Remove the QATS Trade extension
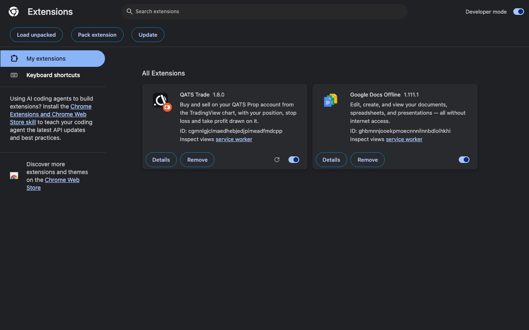Viewport: 529px width, 330px height. point(198,160)
